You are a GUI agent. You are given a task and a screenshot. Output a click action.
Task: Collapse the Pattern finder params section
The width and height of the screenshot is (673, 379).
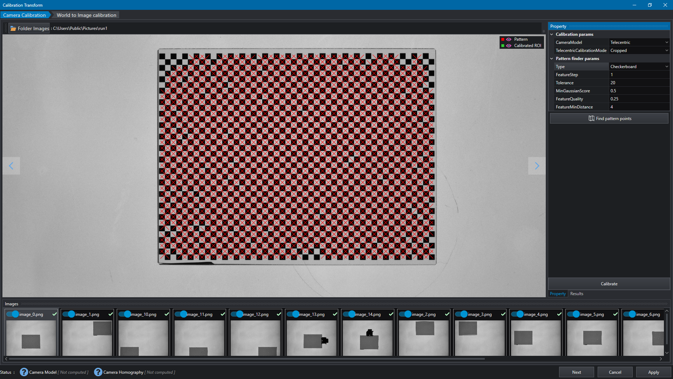(552, 59)
